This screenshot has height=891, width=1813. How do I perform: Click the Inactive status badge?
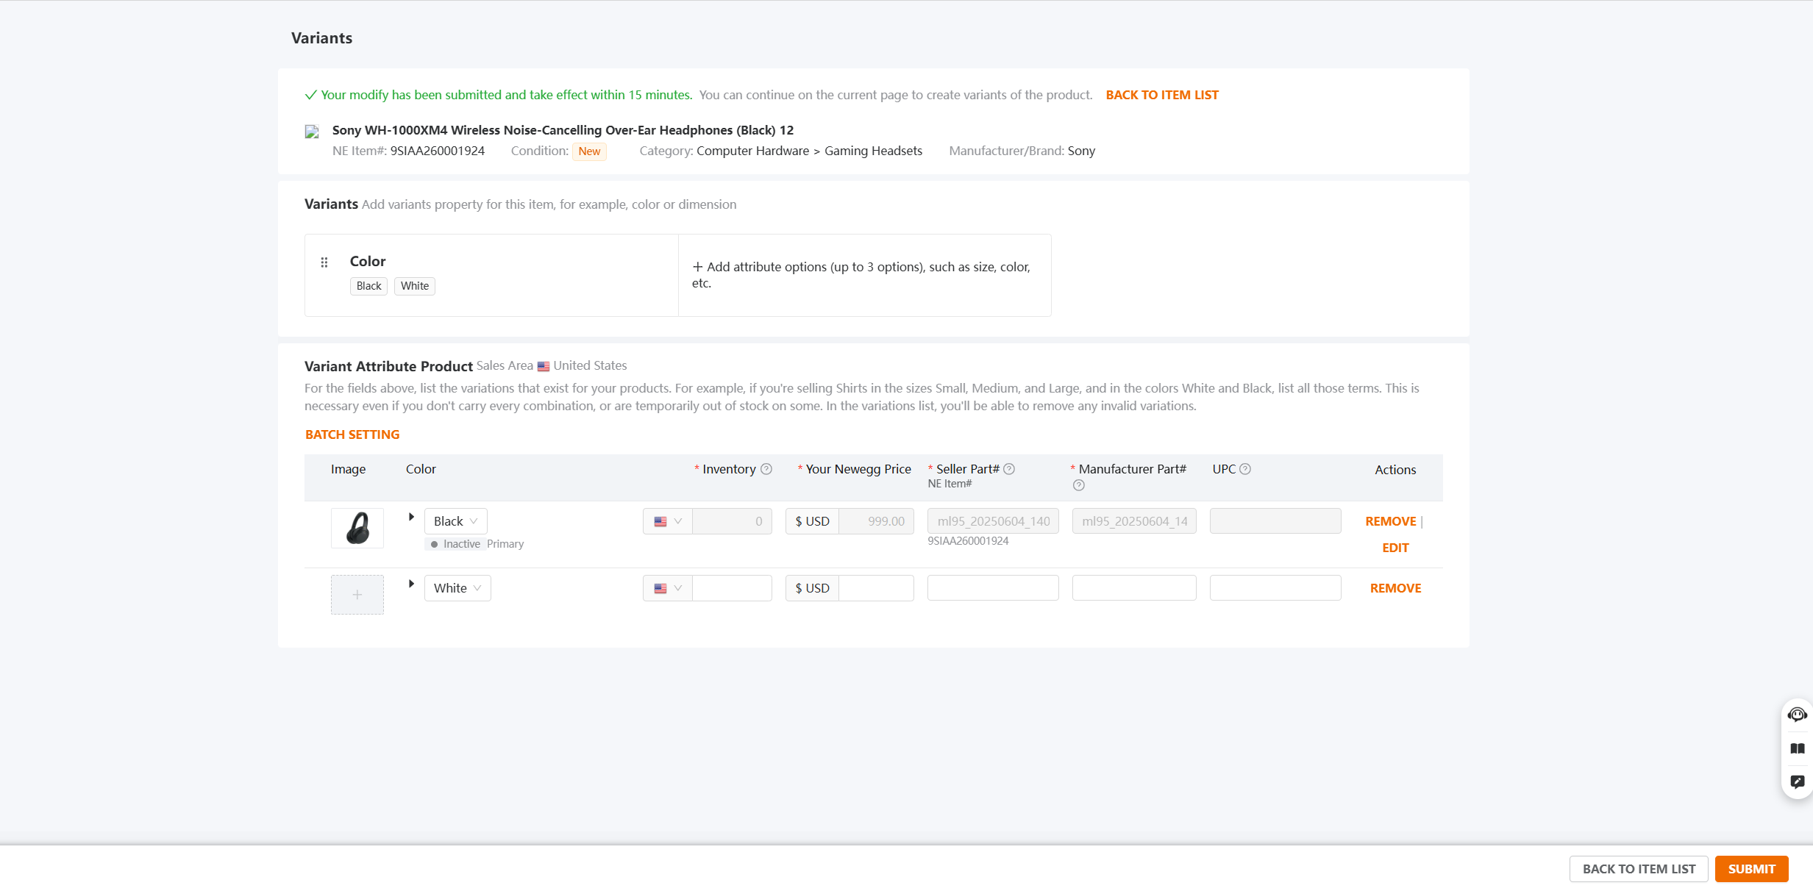point(455,544)
